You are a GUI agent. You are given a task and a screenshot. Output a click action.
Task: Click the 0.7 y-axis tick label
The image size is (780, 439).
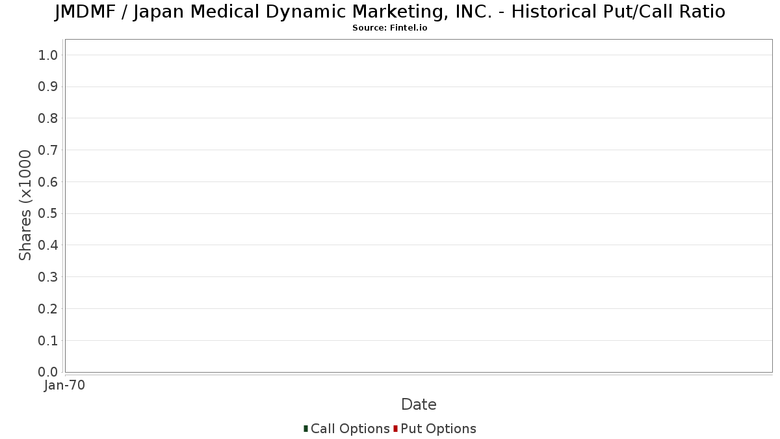[x=49, y=150]
